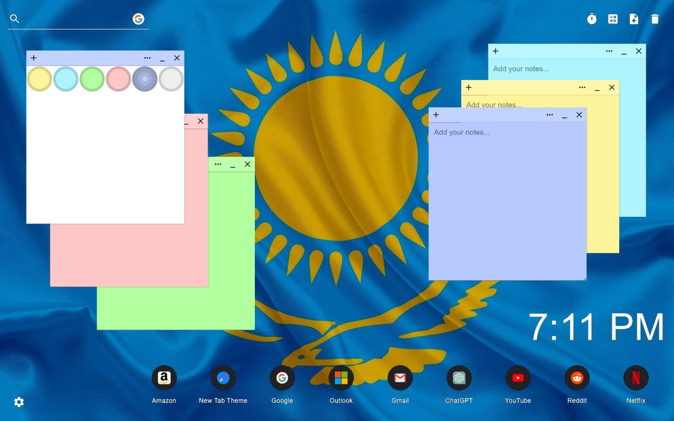Click the plus icon on the cyan note
Image resolution: width=674 pixels, height=421 pixels.
pos(495,51)
